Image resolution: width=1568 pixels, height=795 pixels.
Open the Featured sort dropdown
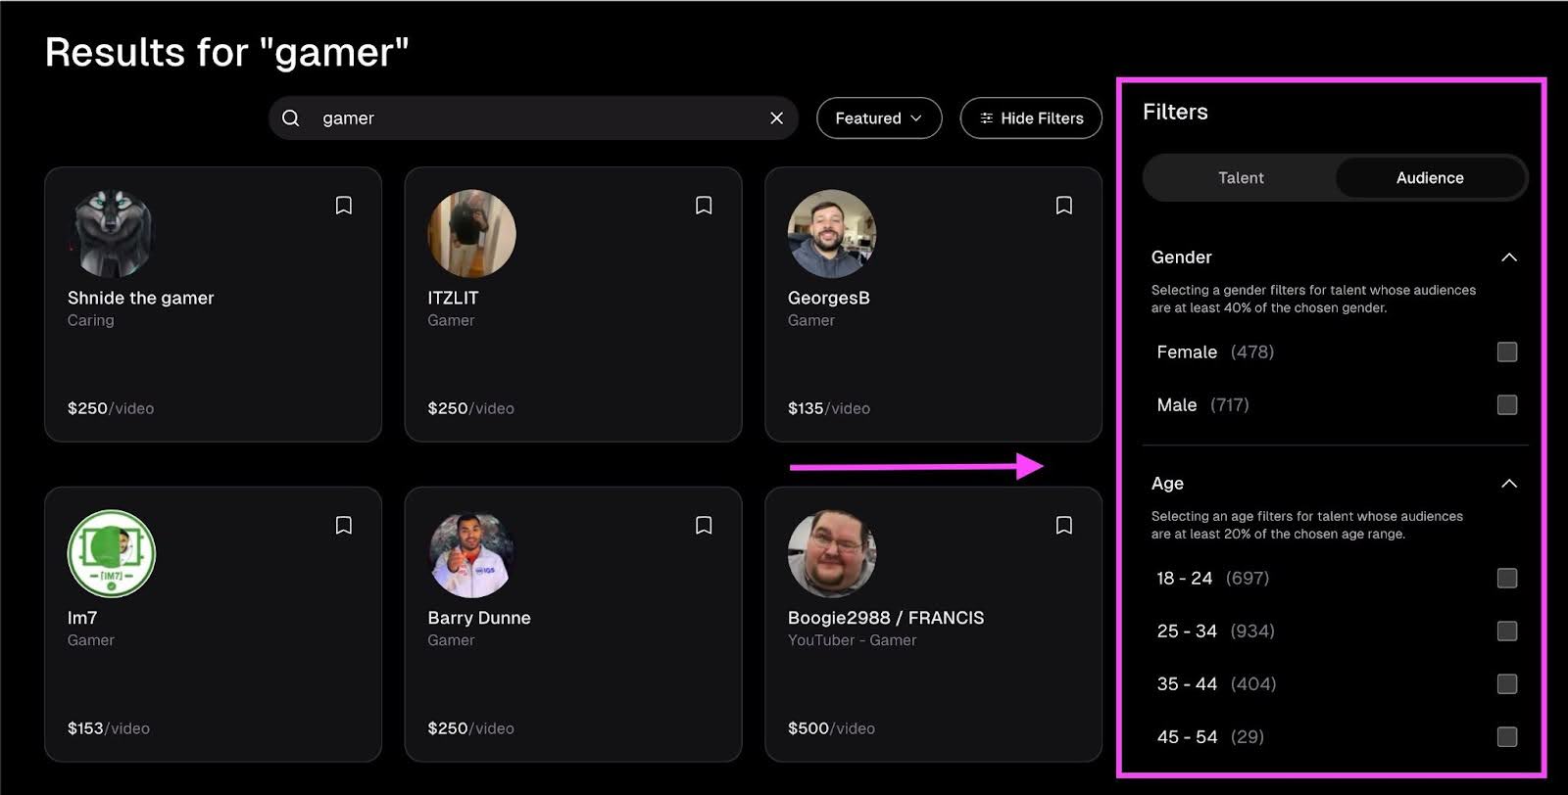(879, 118)
